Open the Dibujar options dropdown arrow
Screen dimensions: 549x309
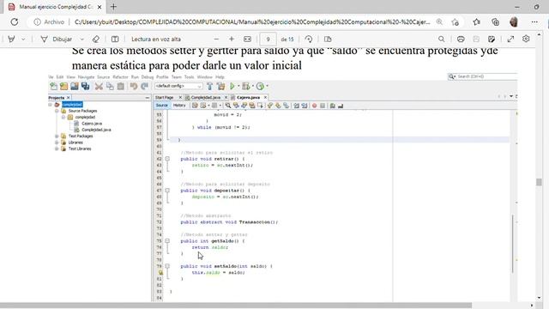click(82, 39)
